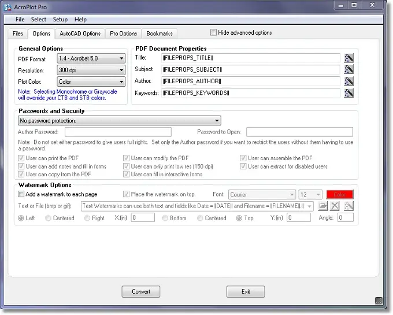Open the Courier font dropdown

(x=262, y=195)
